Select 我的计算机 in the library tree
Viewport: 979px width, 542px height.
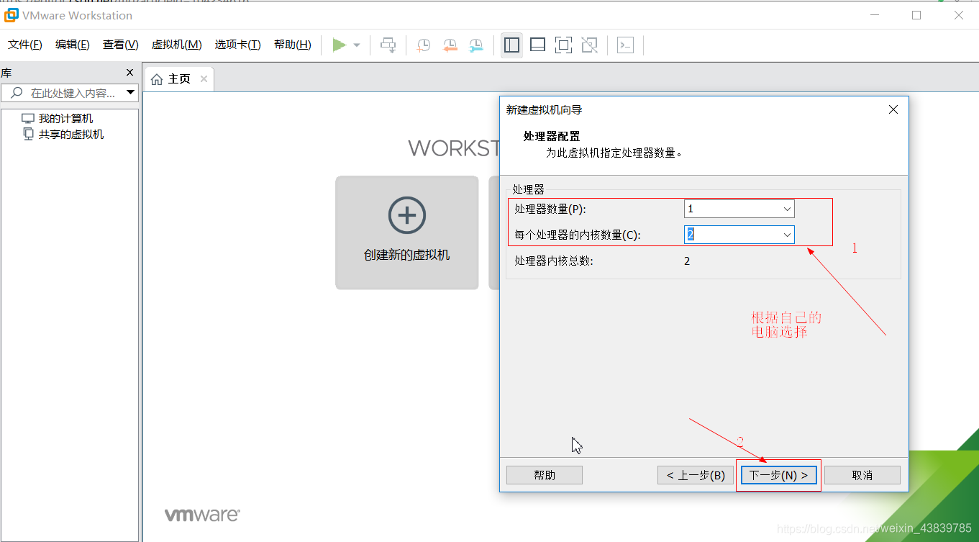65,119
